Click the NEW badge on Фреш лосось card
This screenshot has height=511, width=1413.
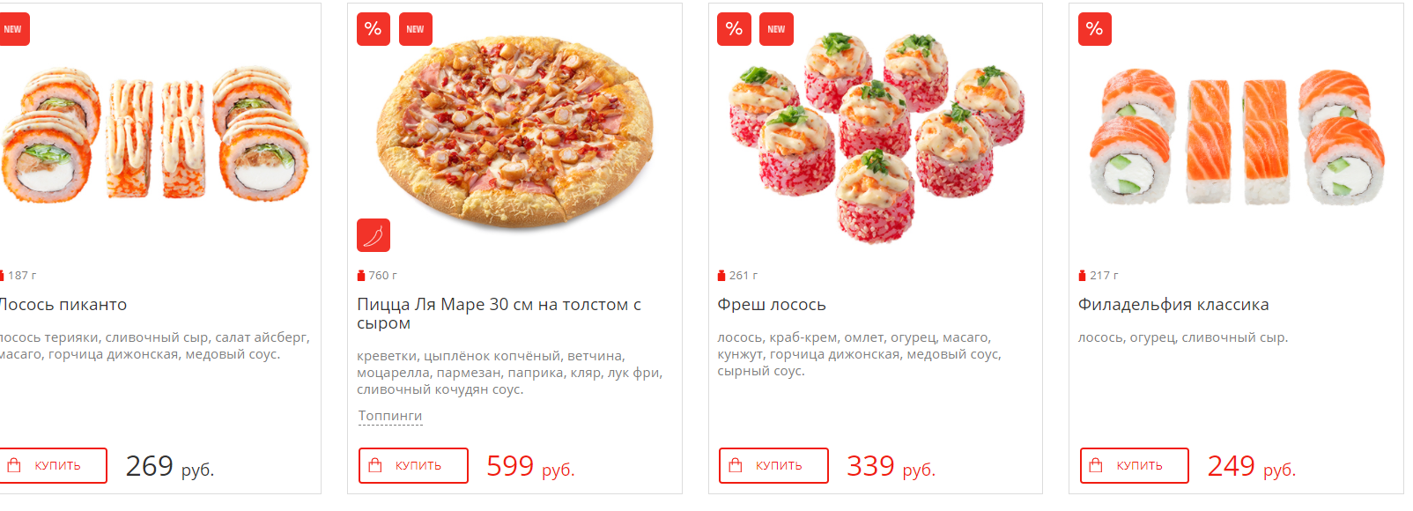[x=776, y=29]
